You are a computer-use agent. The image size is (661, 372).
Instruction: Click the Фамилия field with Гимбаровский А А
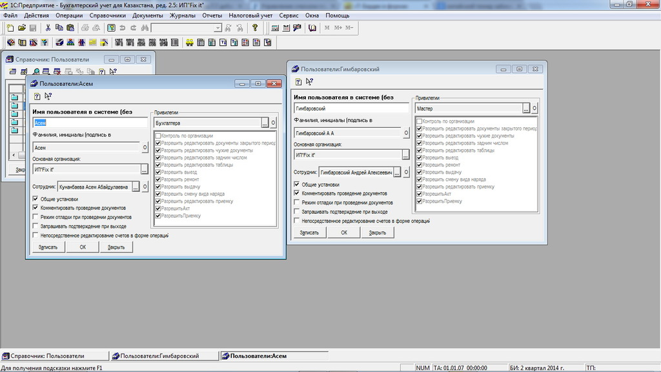347,133
